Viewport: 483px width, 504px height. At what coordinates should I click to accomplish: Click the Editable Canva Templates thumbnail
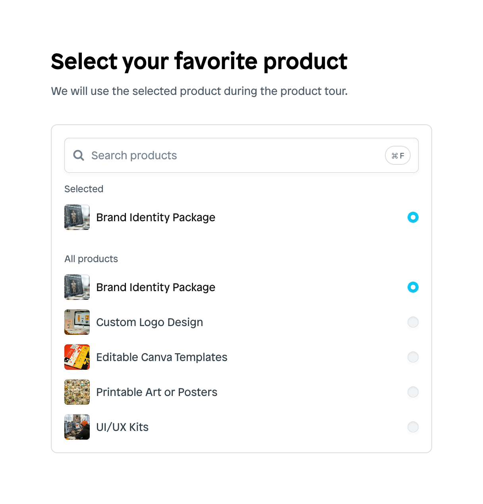pyautogui.click(x=77, y=357)
